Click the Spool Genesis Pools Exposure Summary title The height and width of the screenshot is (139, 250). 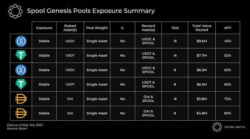[91, 11]
